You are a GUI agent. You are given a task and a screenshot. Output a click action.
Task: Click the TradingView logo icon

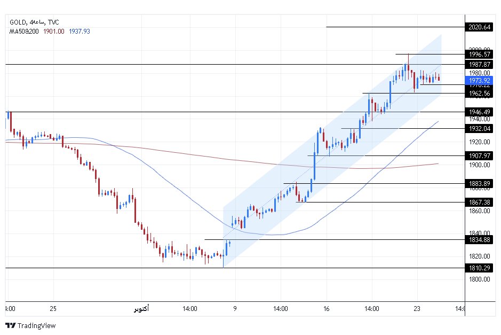pyautogui.click(x=11, y=325)
